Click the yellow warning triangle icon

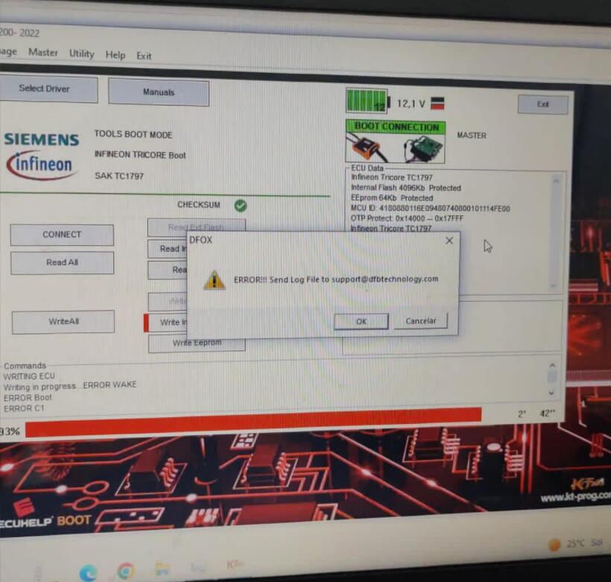pos(214,280)
